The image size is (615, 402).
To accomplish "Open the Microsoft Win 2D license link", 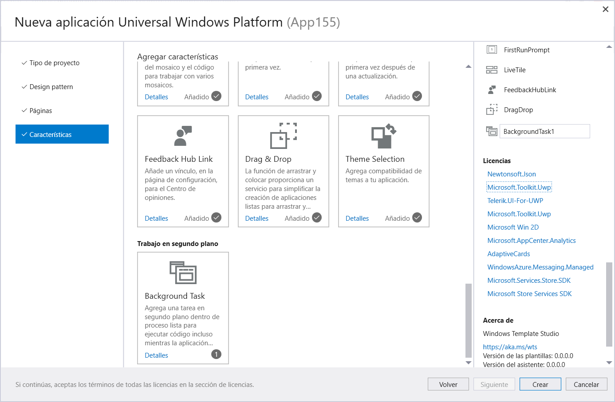I will click(513, 227).
